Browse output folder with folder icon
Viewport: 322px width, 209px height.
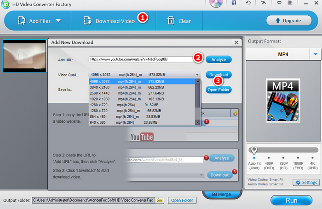click(x=160, y=200)
